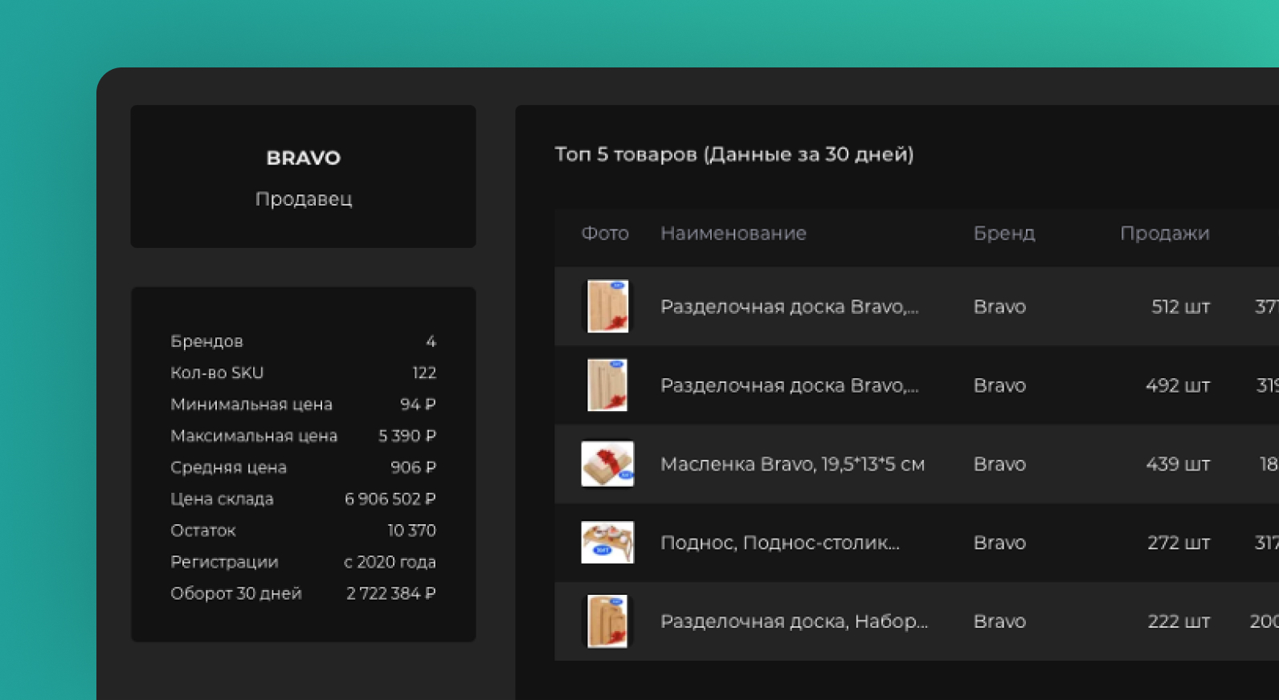
Task: Click Bravo brand in the Масленка row
Action: (999, 464)
